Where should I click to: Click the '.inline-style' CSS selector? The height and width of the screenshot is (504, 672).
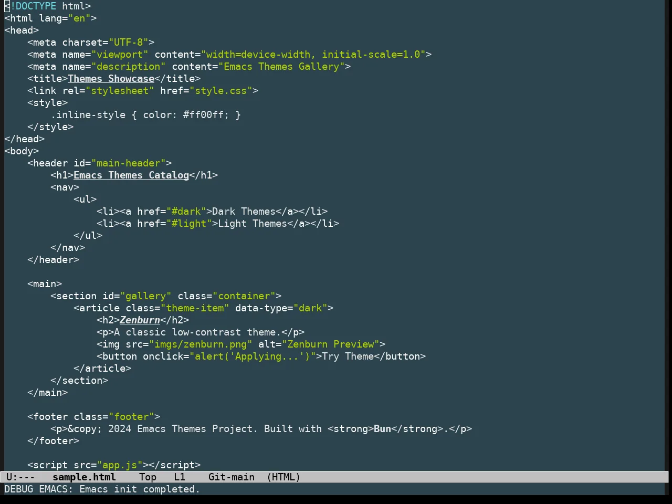pos(88,115)
